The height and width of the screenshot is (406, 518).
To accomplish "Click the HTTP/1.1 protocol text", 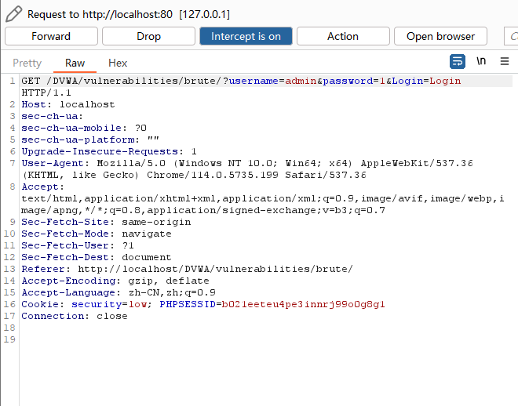I will (x=46, y=92).
